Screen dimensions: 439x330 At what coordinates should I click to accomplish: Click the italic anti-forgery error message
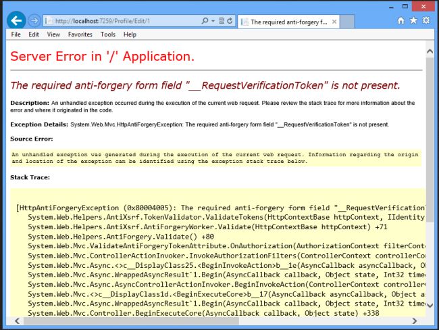[205, 85]
